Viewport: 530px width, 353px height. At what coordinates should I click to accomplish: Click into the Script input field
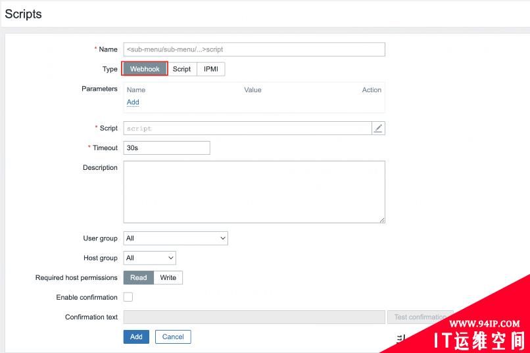point(247,128)
